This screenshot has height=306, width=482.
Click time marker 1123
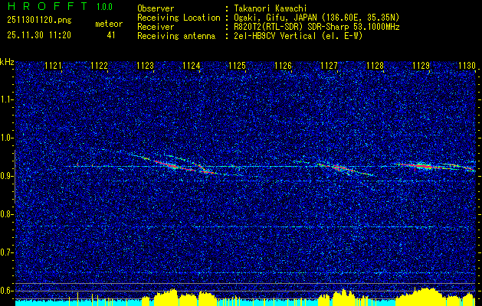click(x=145, y=66)
